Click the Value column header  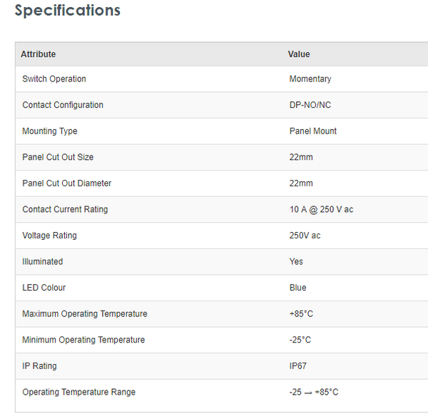point(299,54)
